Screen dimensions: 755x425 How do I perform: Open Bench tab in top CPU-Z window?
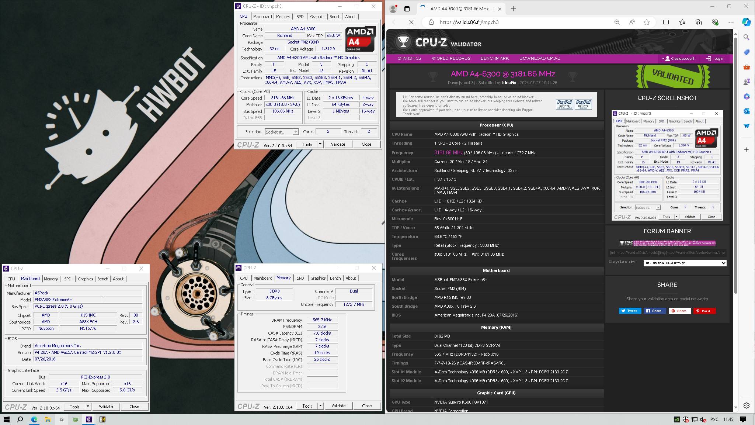[335, 17]
